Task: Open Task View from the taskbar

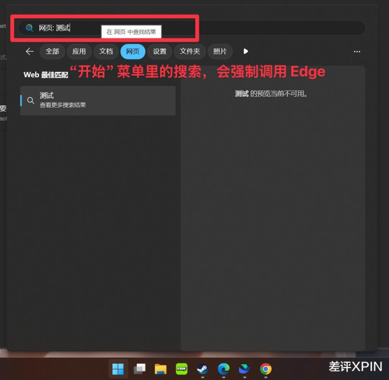Action: pyautogui.click(x=140, y=369)
